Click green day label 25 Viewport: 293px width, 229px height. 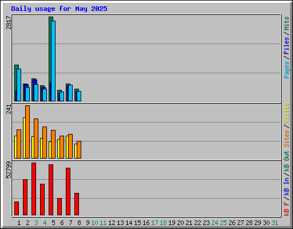pos(223,223)
